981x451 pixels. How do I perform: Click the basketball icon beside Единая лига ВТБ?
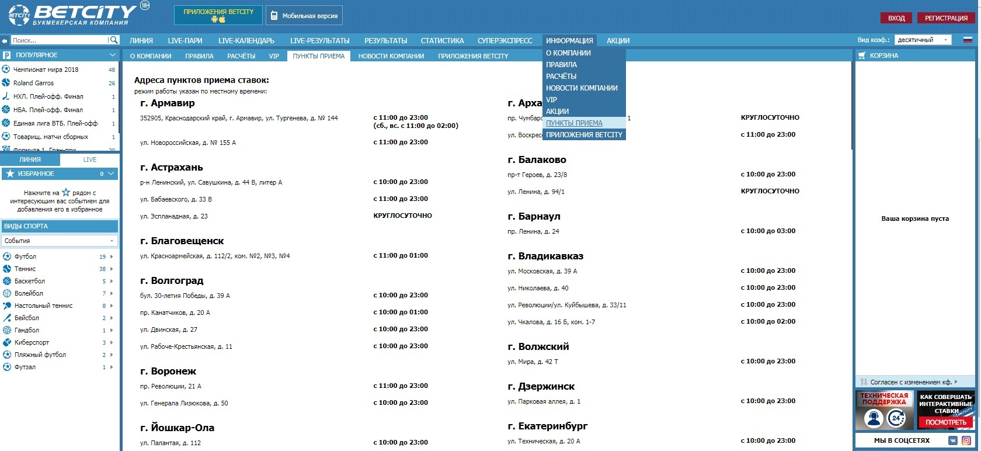pos(6,123)
